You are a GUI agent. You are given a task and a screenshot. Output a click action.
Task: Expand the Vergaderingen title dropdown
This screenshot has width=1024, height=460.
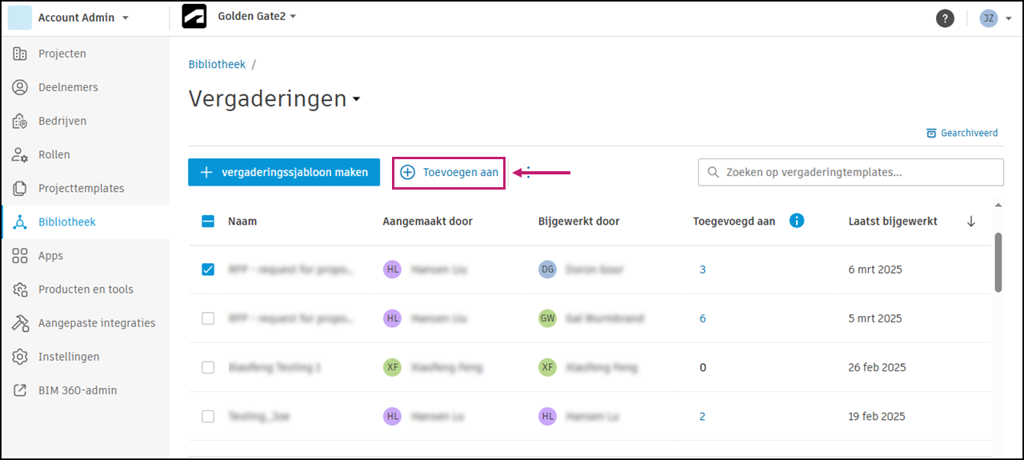coord(356,99)
